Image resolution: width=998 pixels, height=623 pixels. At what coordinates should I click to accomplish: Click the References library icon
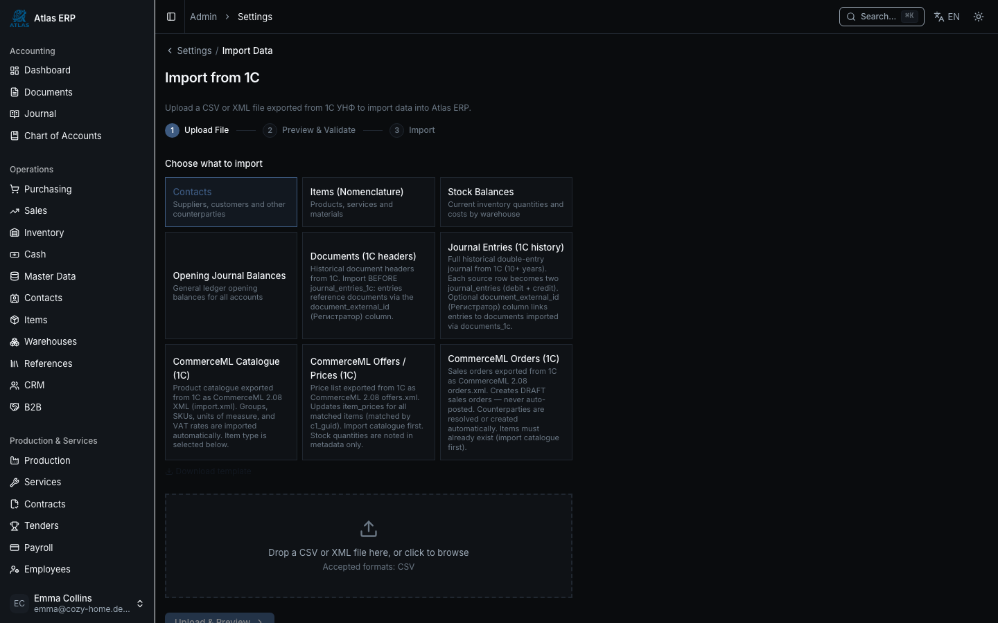[x=15, y=363]
